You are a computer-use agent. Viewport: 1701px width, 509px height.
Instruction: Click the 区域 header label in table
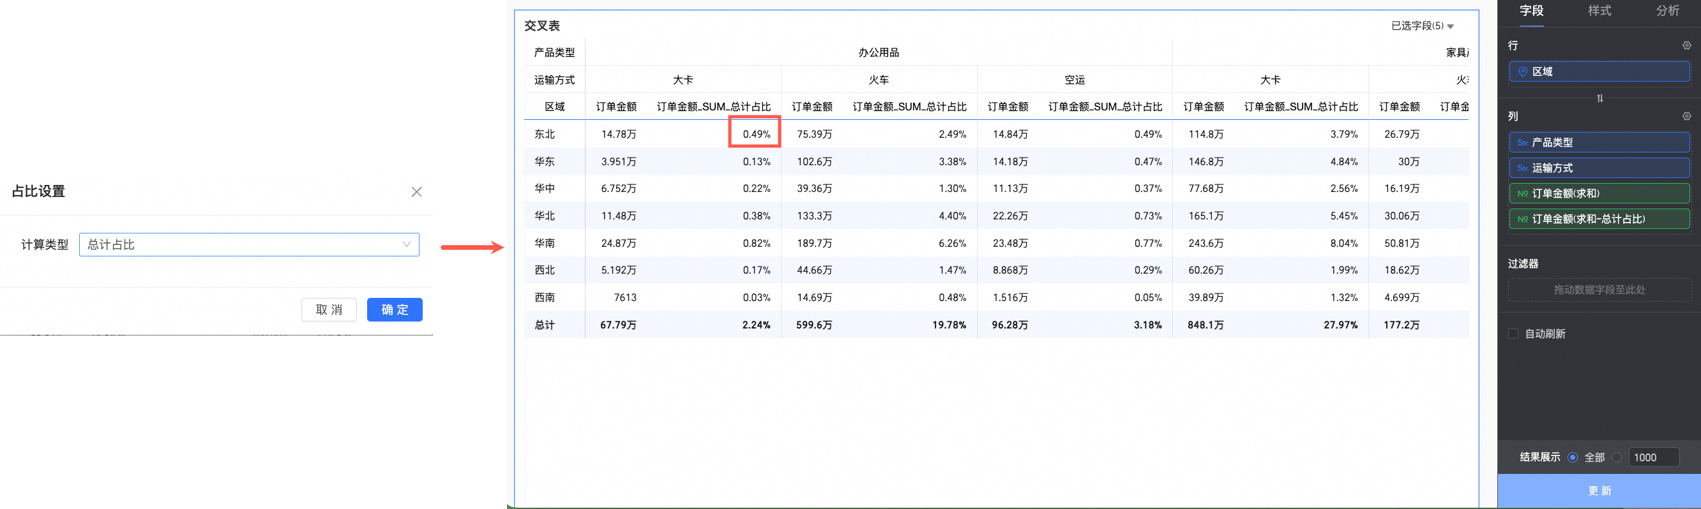[x=554, y=107]
